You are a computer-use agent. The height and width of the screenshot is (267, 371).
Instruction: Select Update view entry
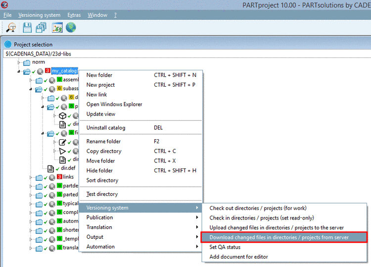[141, 114]
